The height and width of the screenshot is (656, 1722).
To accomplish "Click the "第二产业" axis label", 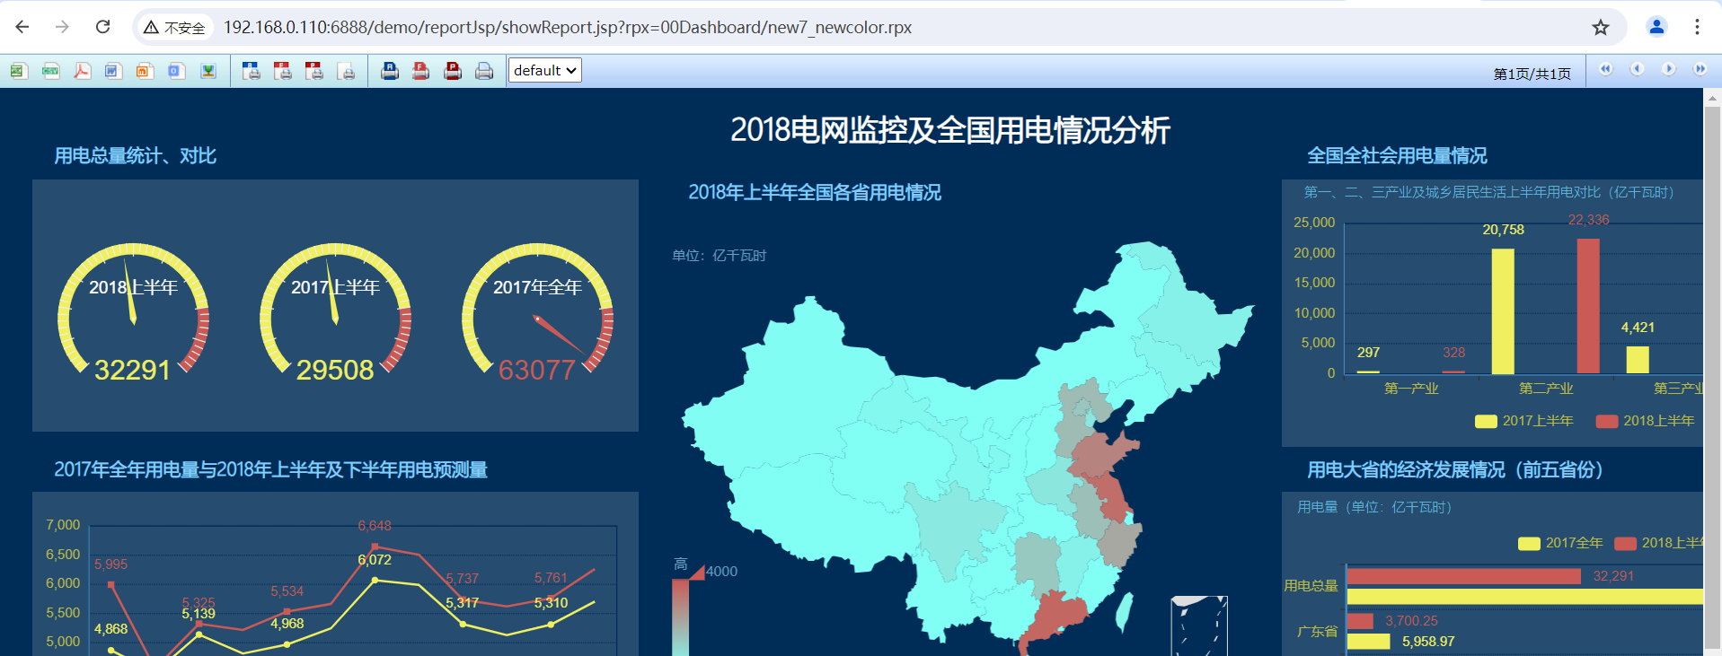I will pos(1546,389).
